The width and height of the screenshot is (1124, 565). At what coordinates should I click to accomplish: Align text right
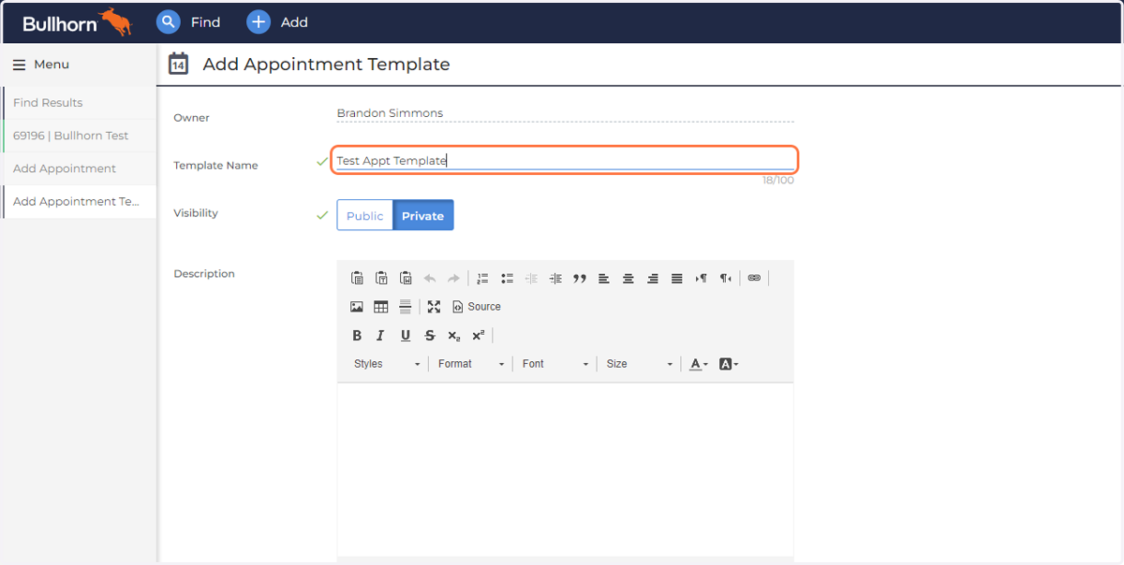(x=653, y=278)
